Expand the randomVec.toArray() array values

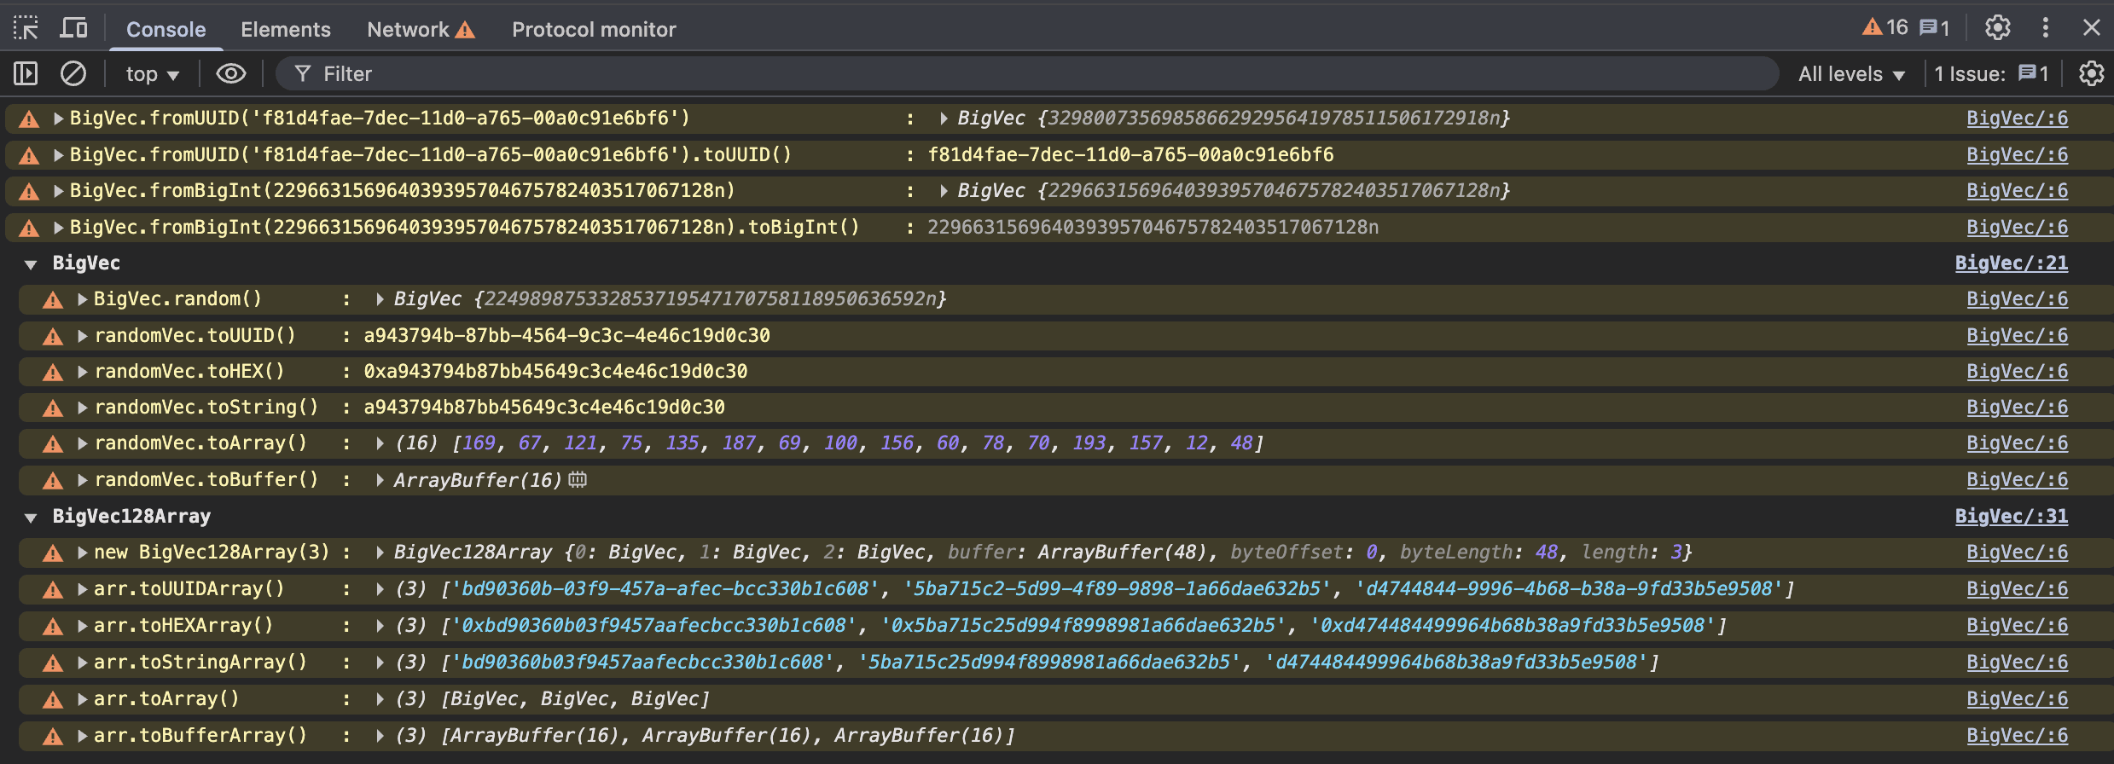pos(380,443)
